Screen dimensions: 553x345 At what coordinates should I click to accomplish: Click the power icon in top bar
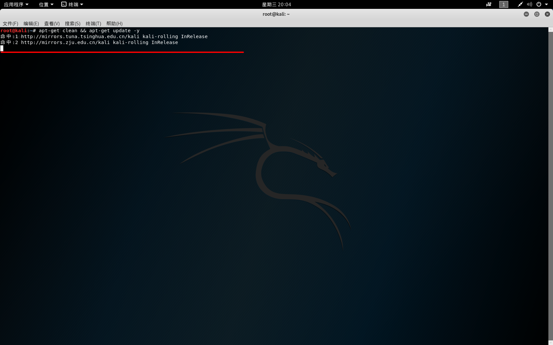coord(539,4)
